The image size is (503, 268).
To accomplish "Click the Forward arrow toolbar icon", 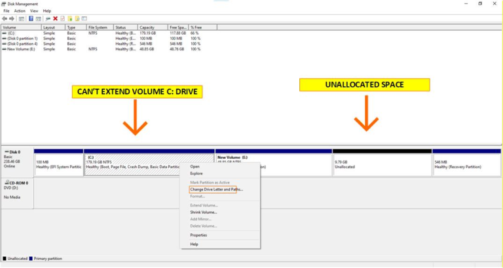I will click(12, 18).
